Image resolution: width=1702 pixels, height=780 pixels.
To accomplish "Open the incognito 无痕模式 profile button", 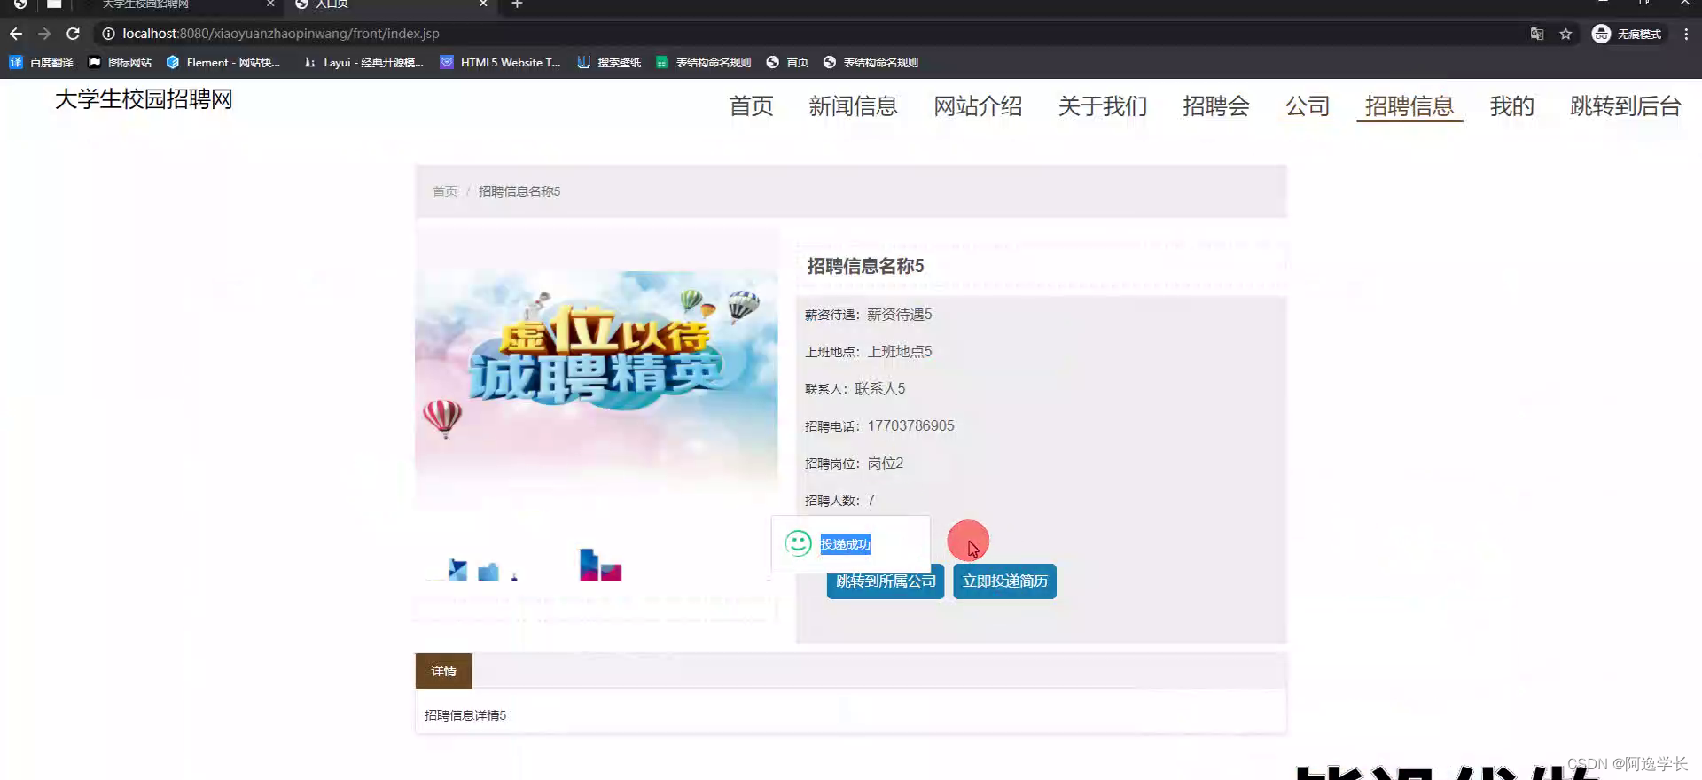I will coord(1627,34).
